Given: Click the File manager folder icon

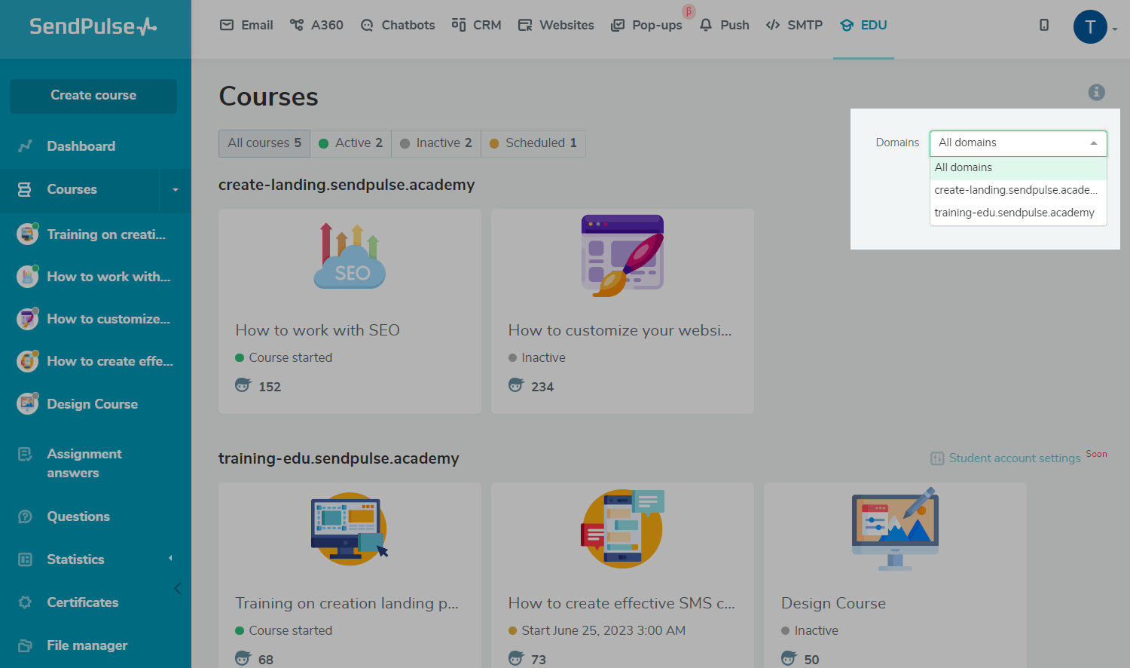Looking at the screenshot, I should (x=25, y=645).
